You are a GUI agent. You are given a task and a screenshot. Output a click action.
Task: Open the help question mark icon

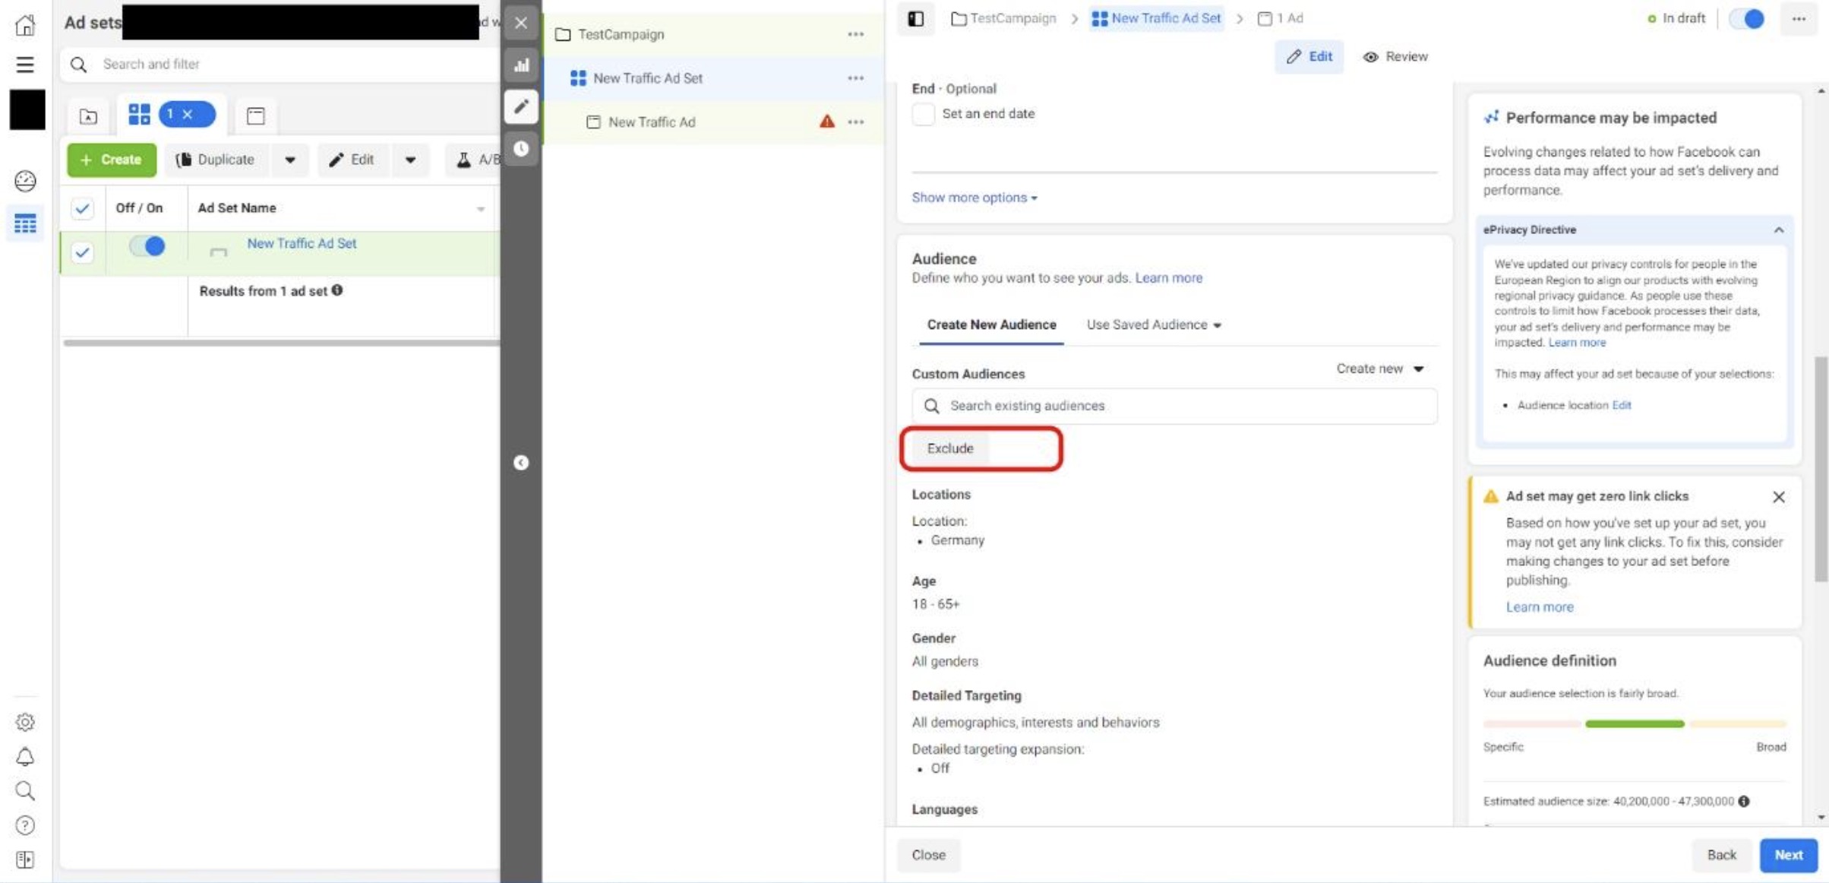(x=25, y=825)
